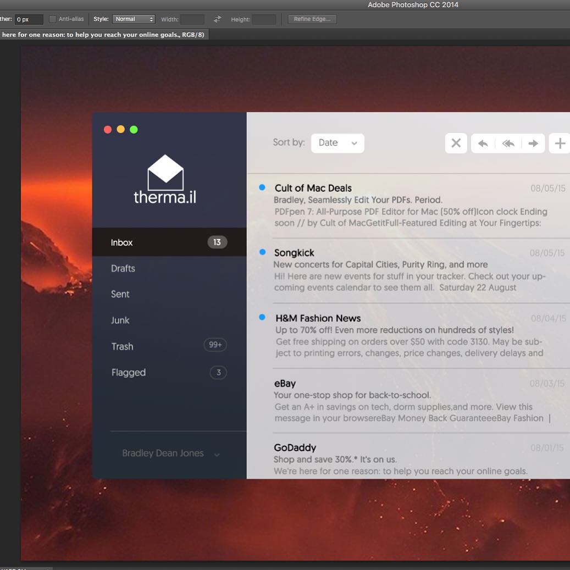Click the plus compose icon
The width and height of the screenshot is (570, 570).
tap(560, 143)
